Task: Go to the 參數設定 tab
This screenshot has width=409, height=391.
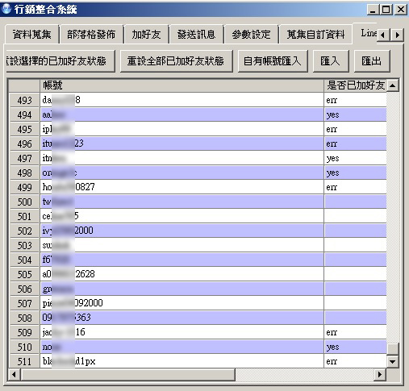Action: [x=251, y=35]
